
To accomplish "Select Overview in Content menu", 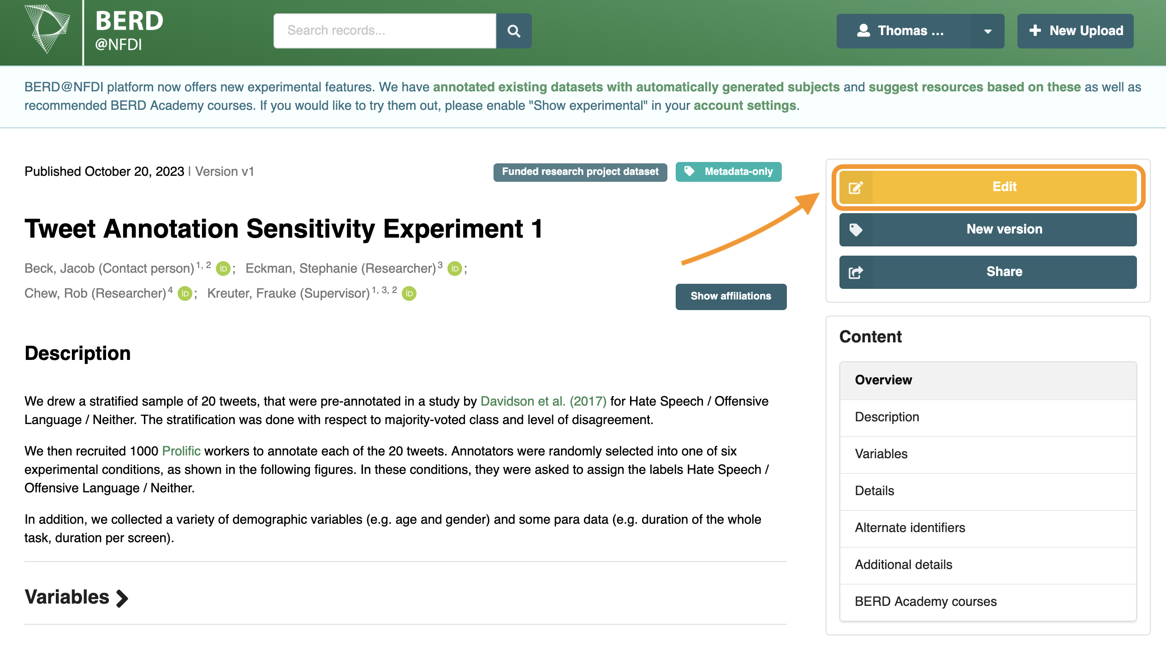I will click(988, 380).
